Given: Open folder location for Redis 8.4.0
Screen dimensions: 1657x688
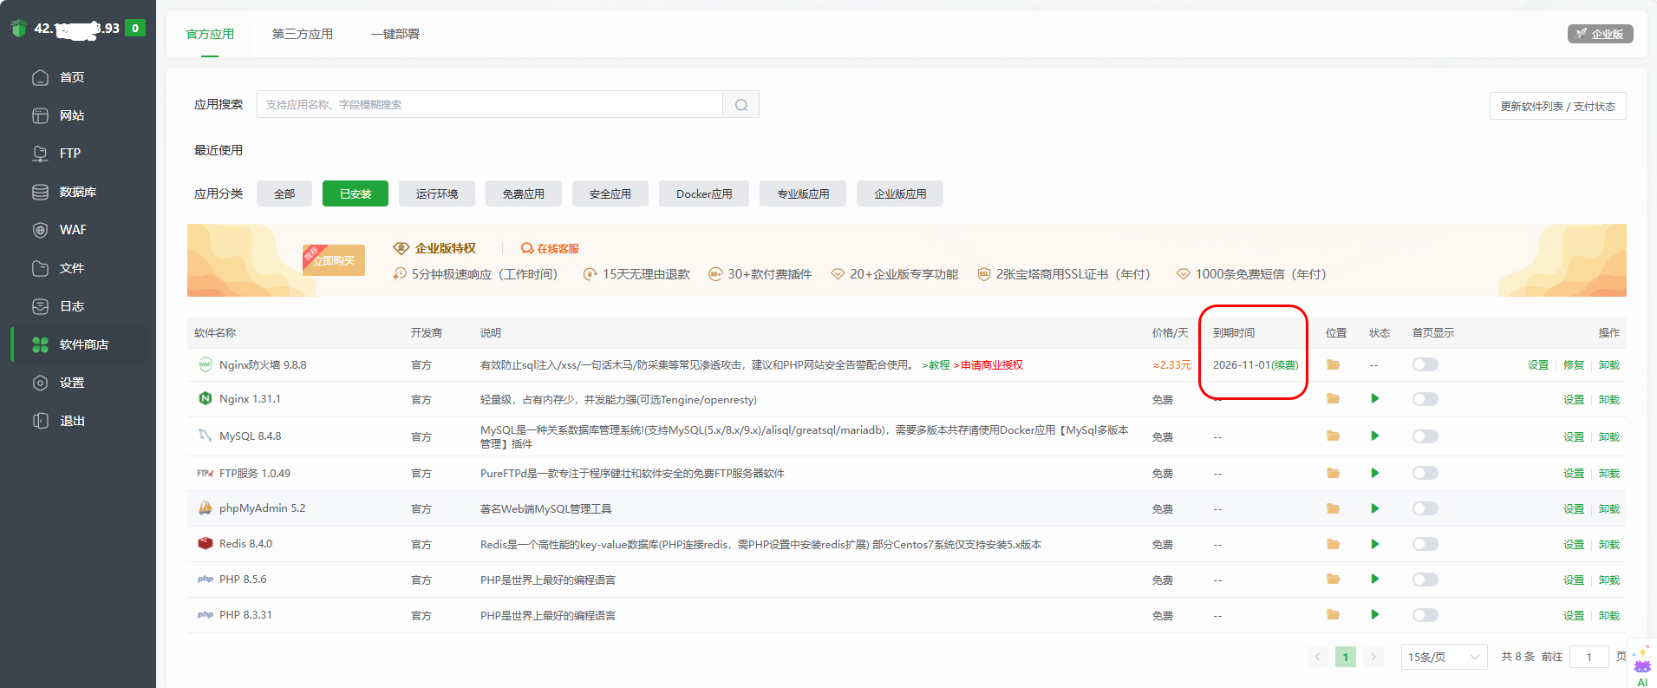Looking at the screenshot, I should [1333, 544].
